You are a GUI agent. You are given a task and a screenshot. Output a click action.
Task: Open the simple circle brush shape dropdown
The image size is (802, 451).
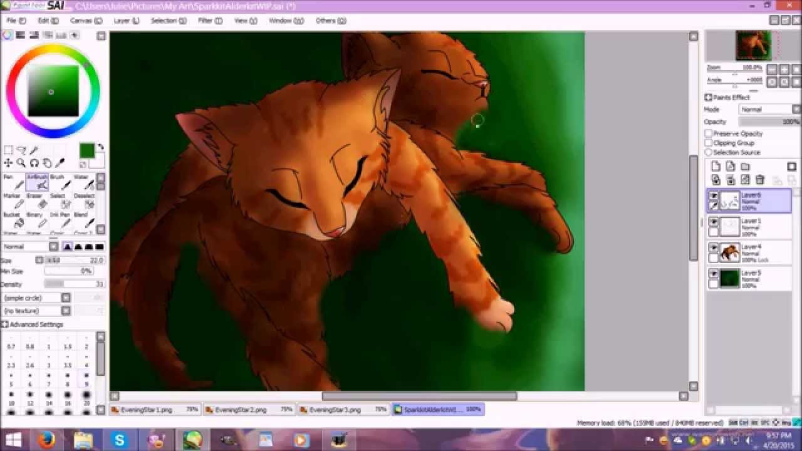coord(36,298)
